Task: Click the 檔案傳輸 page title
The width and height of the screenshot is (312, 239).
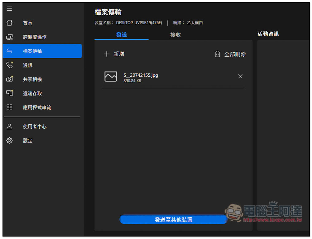Action: (108, 12)
